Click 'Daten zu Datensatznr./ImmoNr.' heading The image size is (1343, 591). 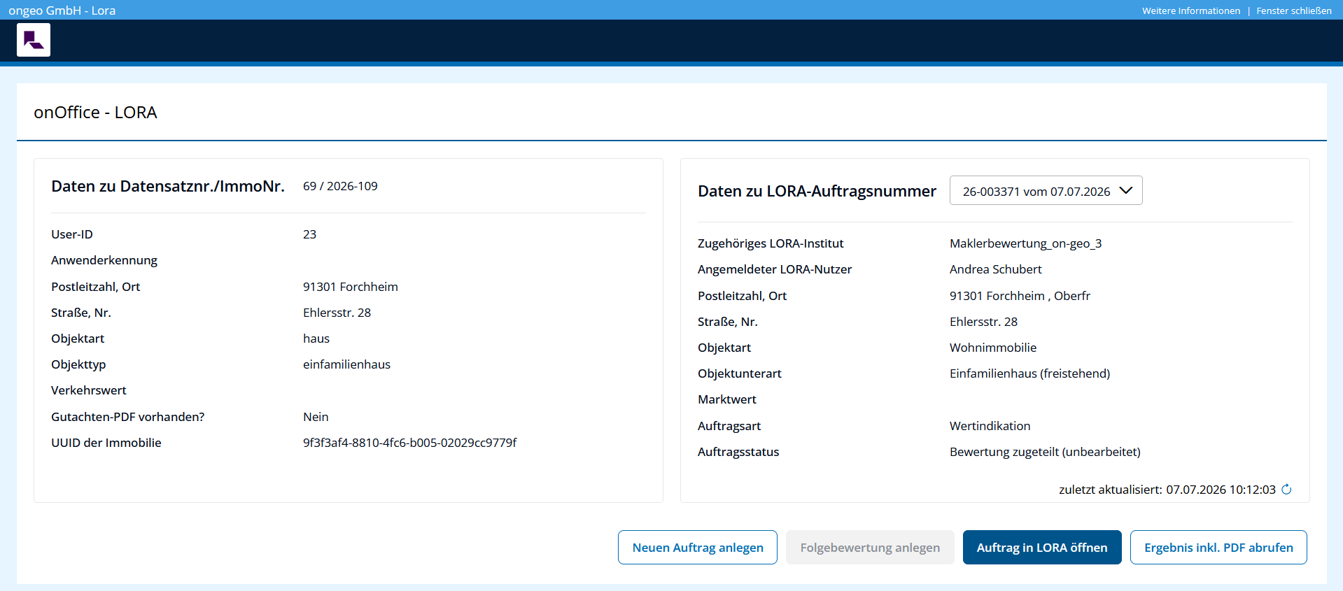click(168, 186)
